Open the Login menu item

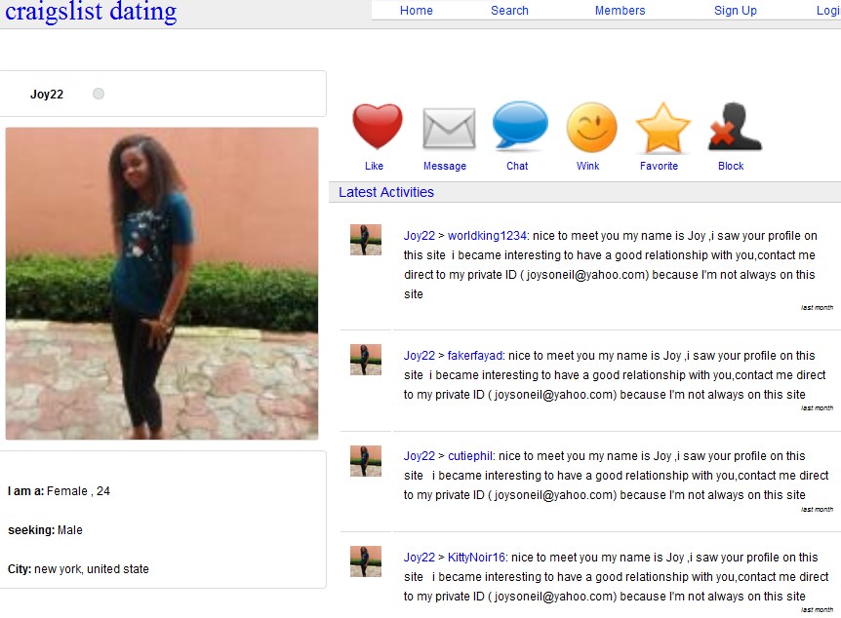pos(828,10)
